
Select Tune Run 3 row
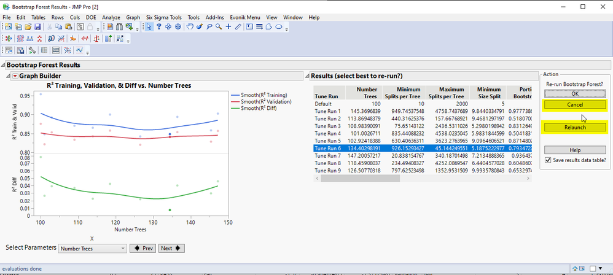[x=327, y=126]
